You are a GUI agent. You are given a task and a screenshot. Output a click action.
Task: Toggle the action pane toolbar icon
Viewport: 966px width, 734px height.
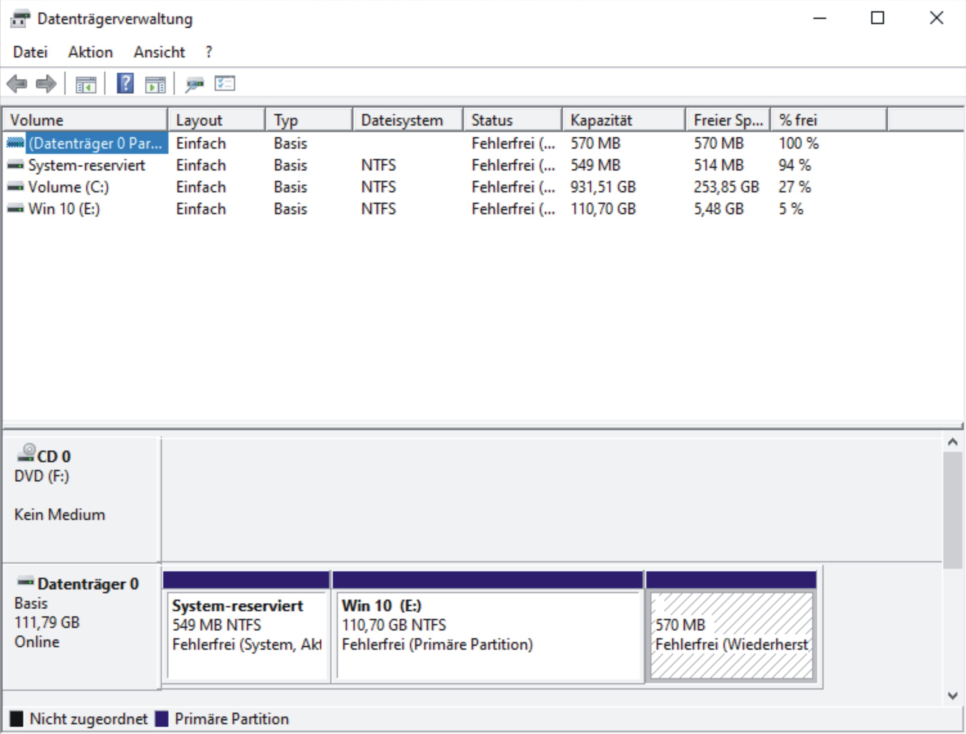(155, 84)
